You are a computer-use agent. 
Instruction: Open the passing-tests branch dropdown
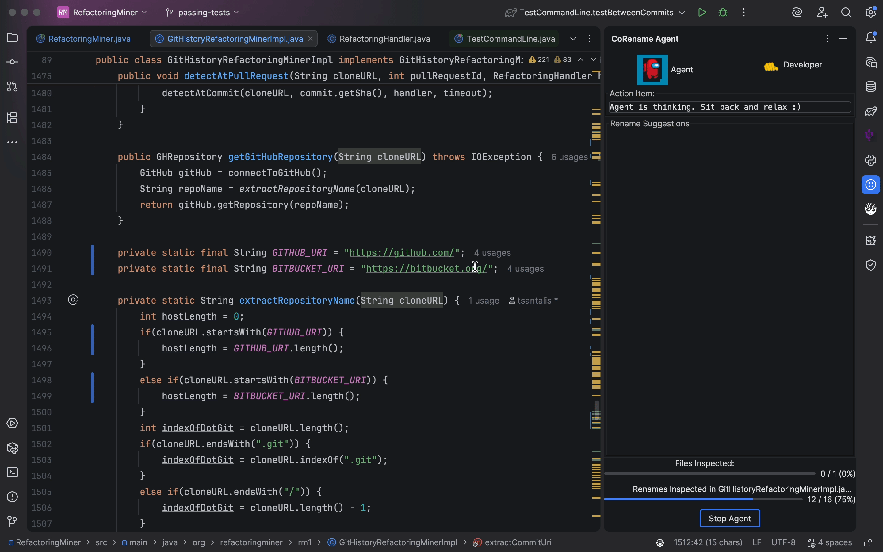[x=203, y=12]
